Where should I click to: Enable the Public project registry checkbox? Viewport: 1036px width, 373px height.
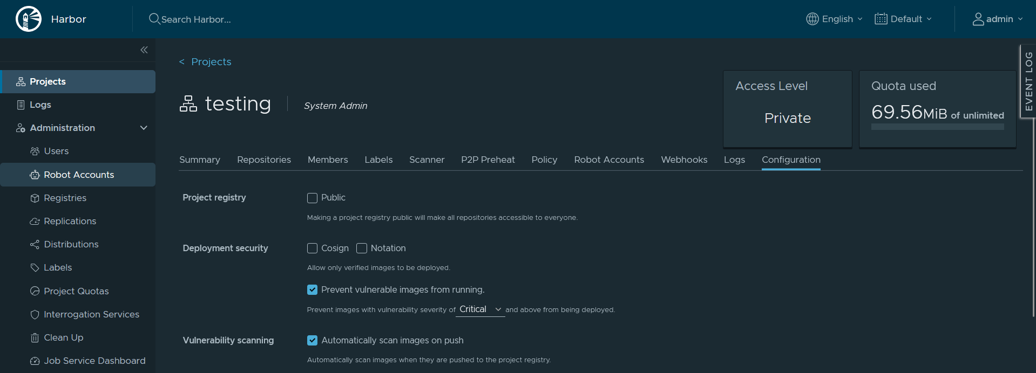(x=312, y=198)
